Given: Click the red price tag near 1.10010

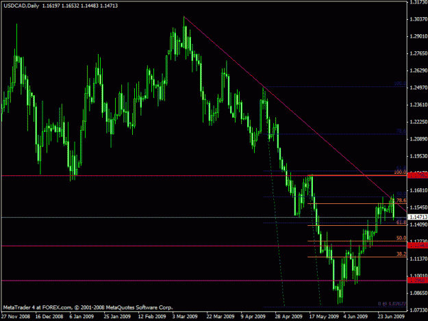Looking at the screenshot, I should point(418,281).
